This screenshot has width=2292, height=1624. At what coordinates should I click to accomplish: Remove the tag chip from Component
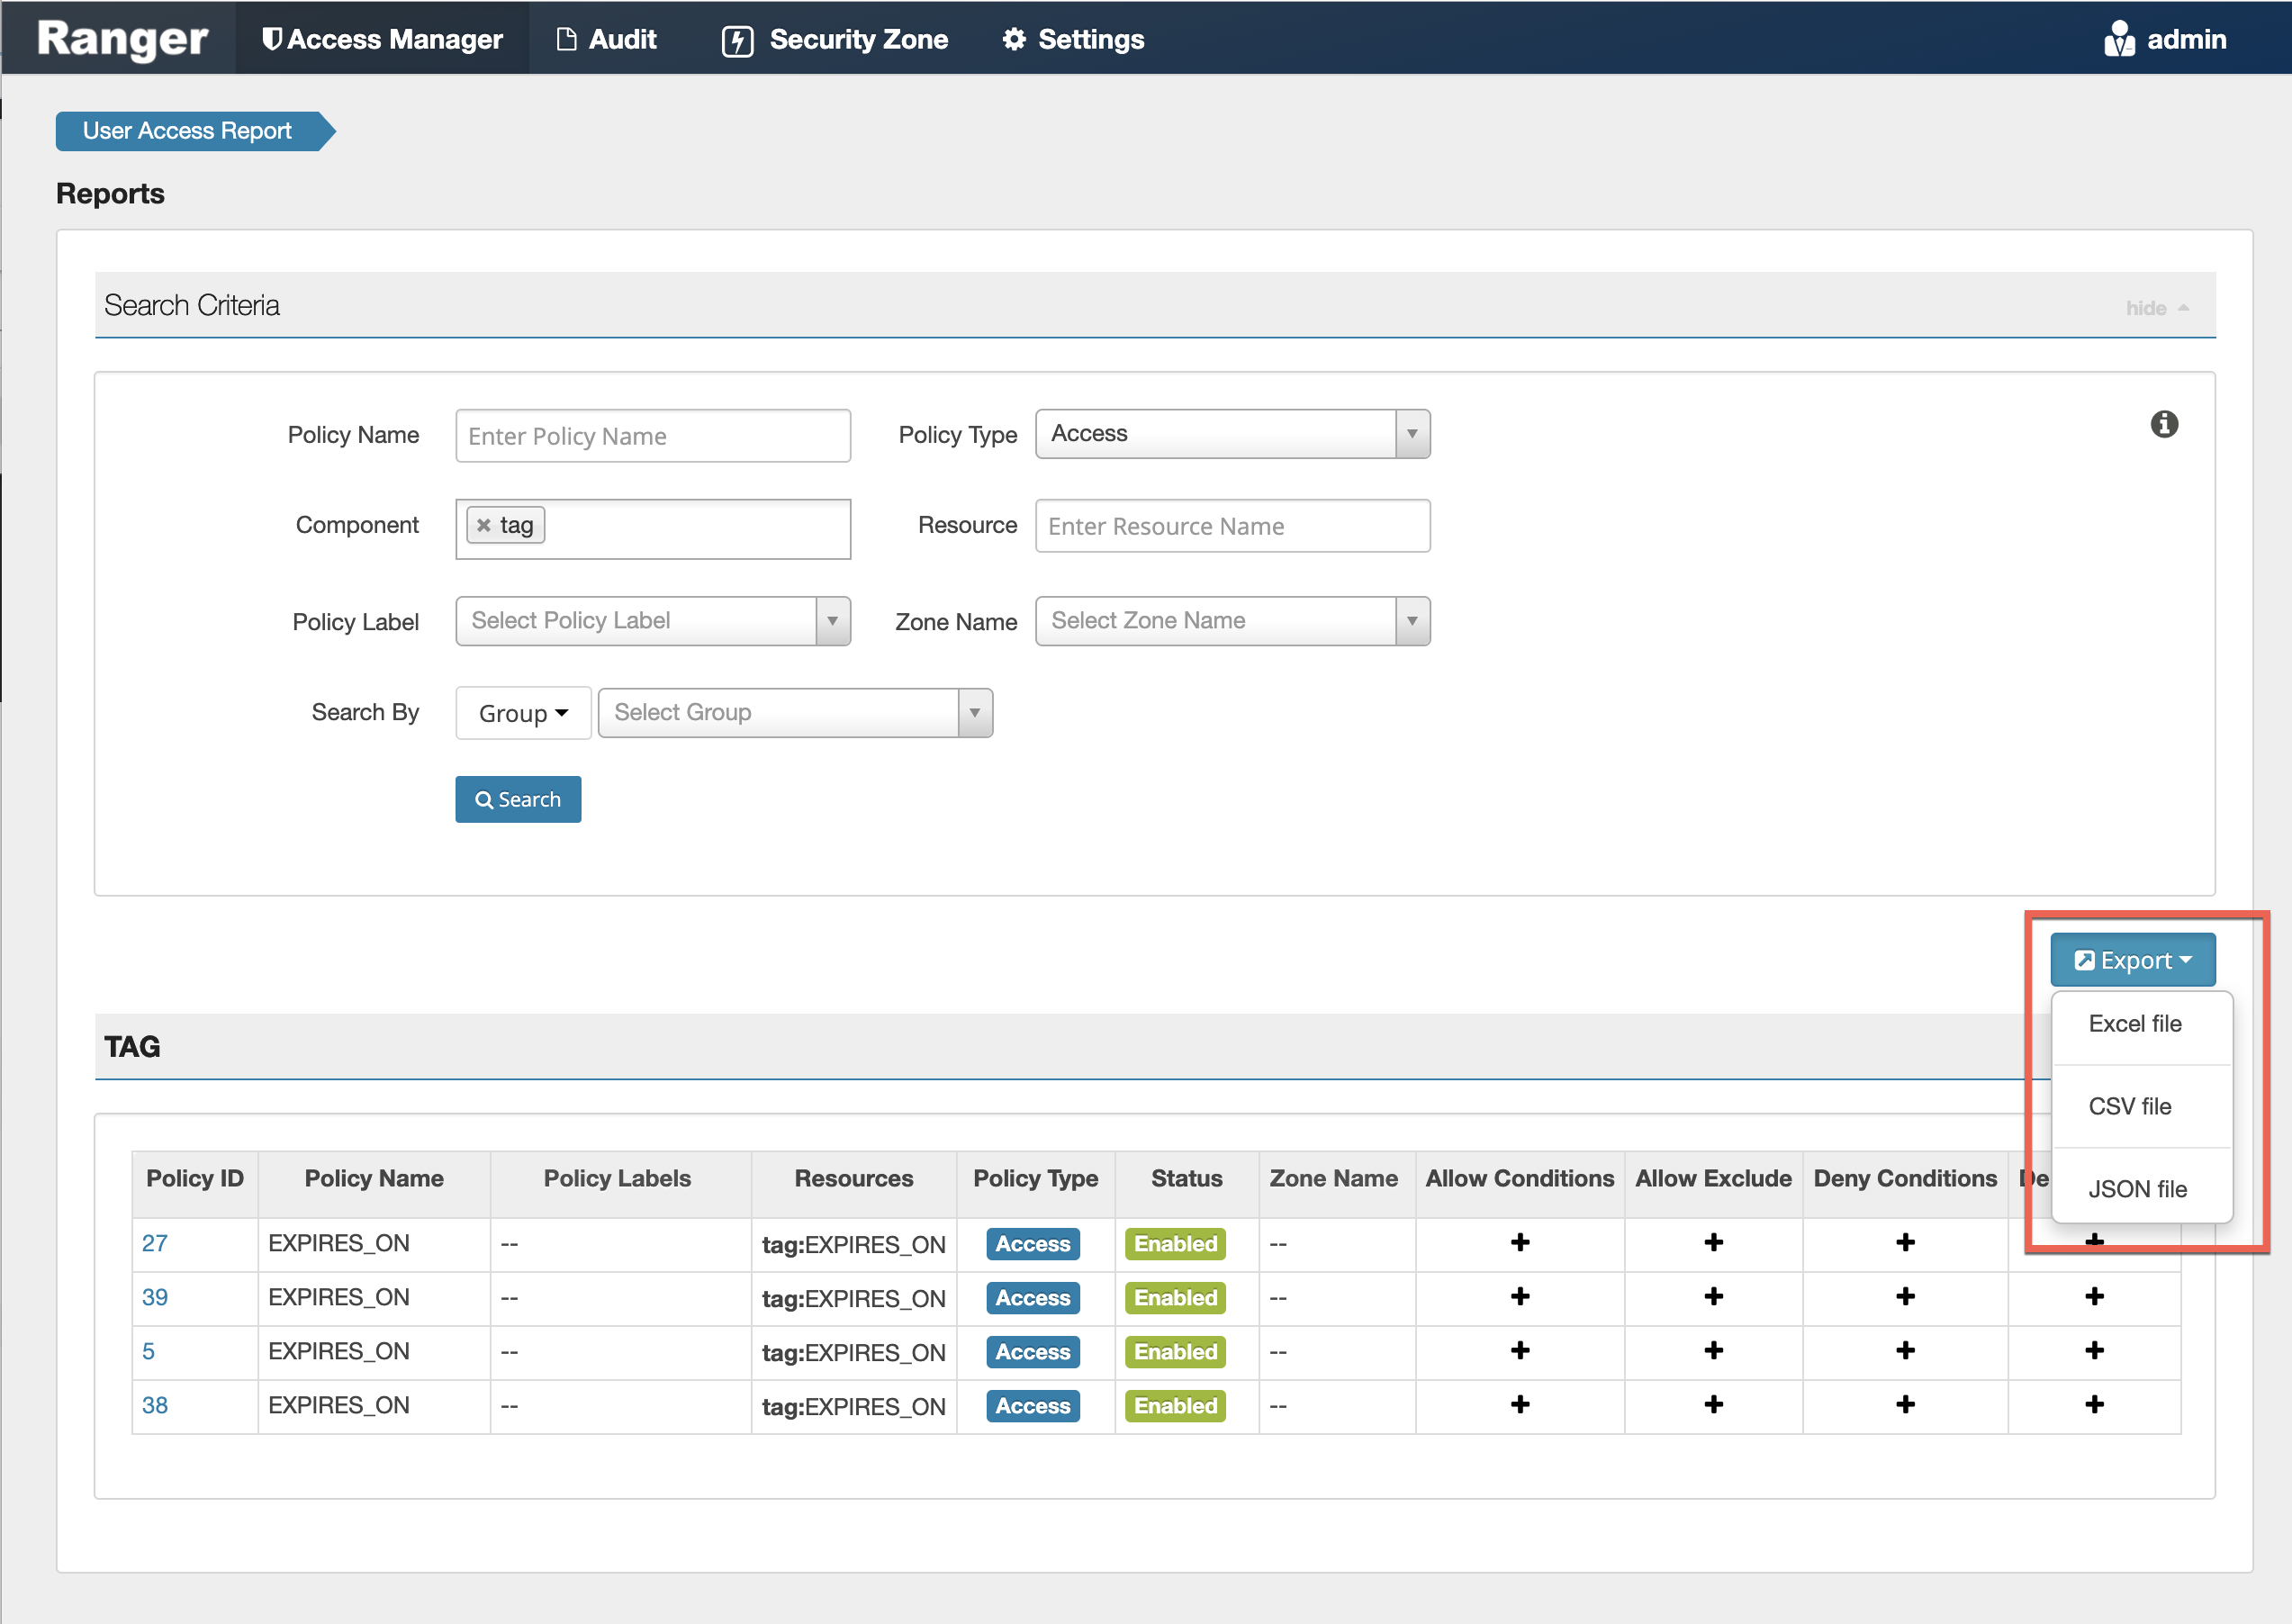tap(484, 525)
